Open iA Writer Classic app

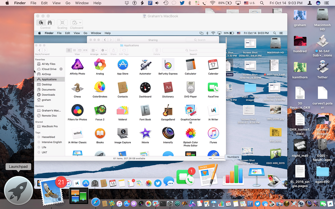pyautogui.click(x=77, y=133)
